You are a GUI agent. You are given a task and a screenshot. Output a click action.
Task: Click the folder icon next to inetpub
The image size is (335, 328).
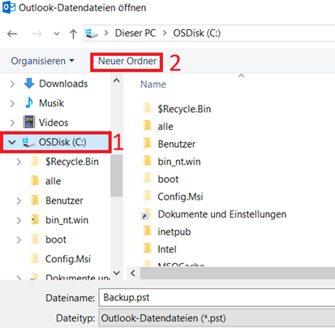148,231
